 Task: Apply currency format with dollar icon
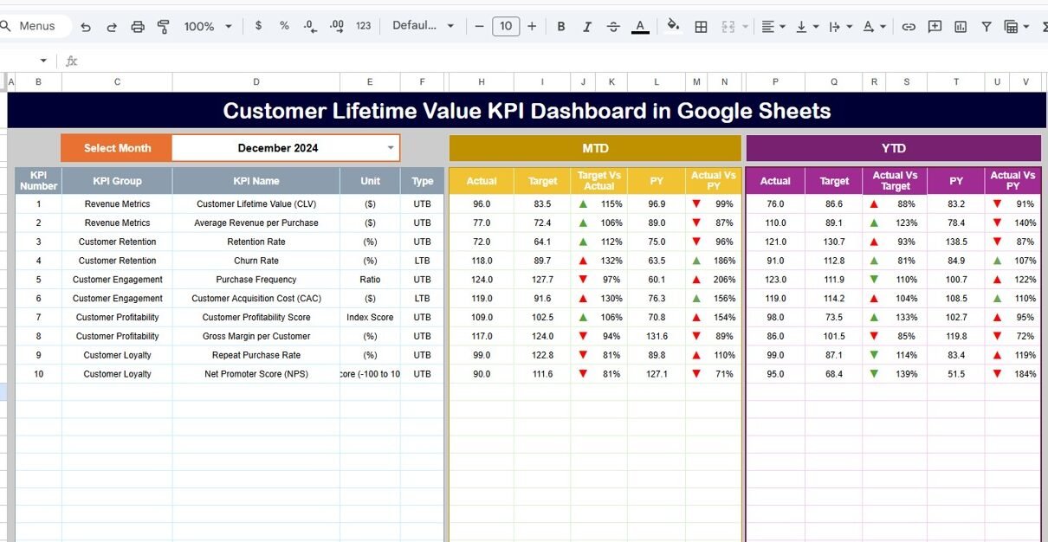click(x=258, y=26)
